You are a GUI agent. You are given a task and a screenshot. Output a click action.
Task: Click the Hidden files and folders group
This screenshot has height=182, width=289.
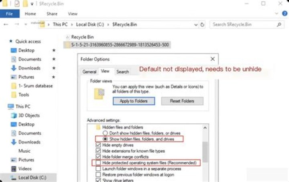[122, 127]
